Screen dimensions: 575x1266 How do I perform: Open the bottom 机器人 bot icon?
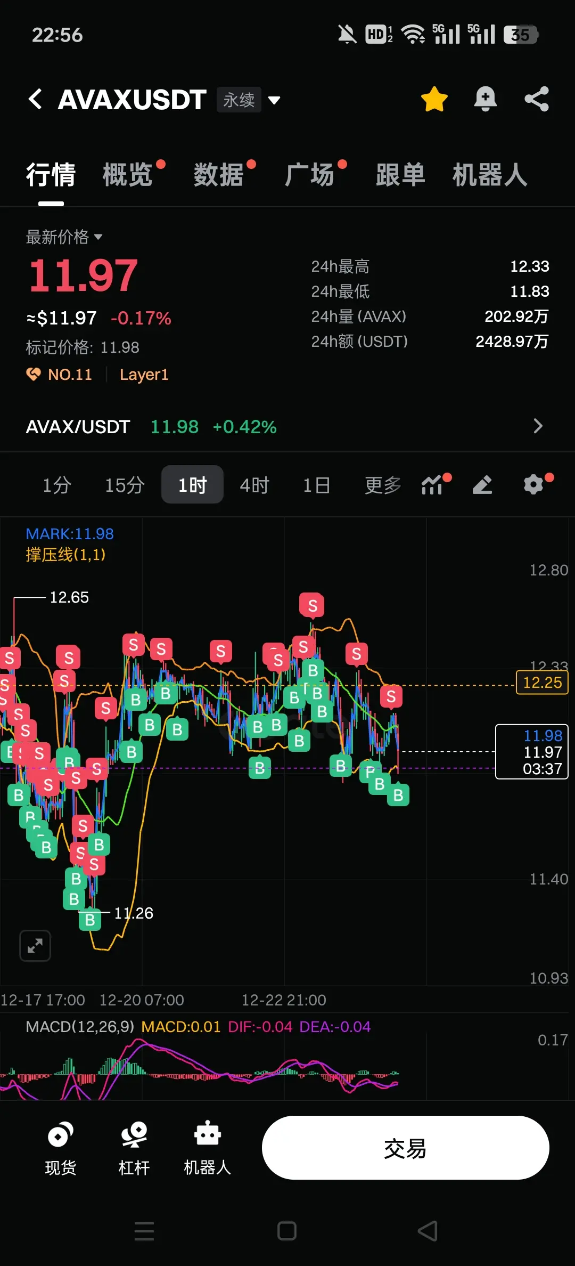coord(207,1148)
